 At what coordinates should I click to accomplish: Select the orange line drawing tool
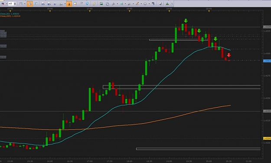[137, 3]
